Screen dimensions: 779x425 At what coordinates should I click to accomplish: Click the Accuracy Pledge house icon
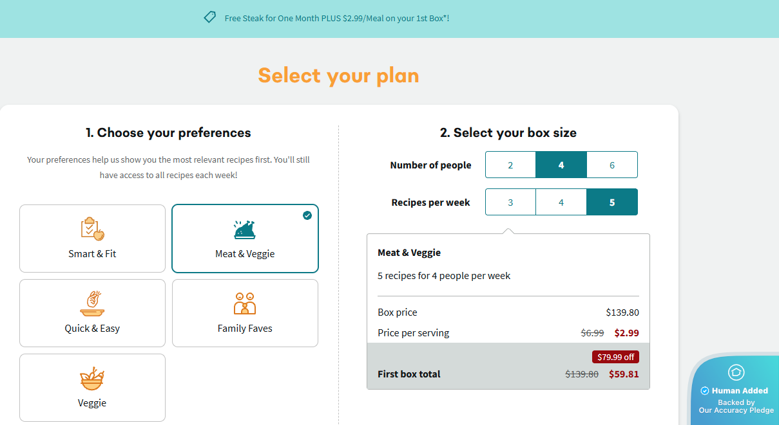coord(736,372)
